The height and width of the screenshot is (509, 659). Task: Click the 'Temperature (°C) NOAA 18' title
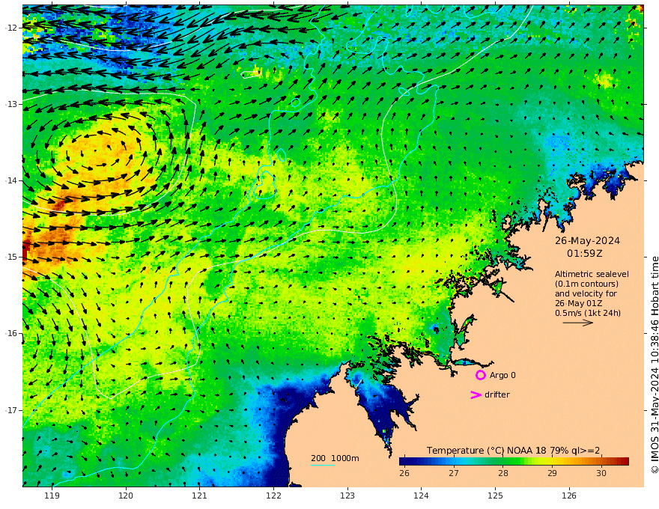point(487,451)
